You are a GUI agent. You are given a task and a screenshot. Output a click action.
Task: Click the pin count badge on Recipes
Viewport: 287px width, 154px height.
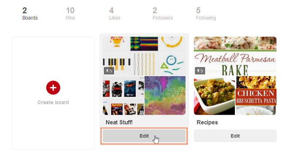200,71
